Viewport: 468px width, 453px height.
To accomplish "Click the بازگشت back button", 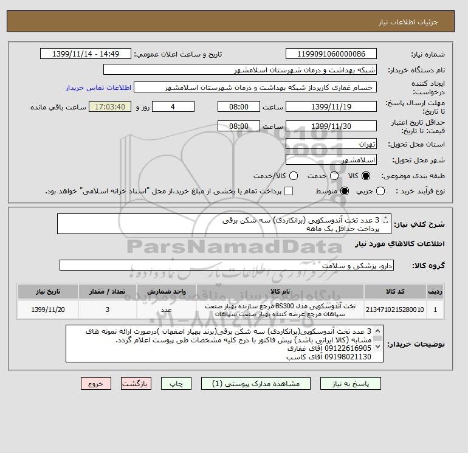I will pos(136,384).
